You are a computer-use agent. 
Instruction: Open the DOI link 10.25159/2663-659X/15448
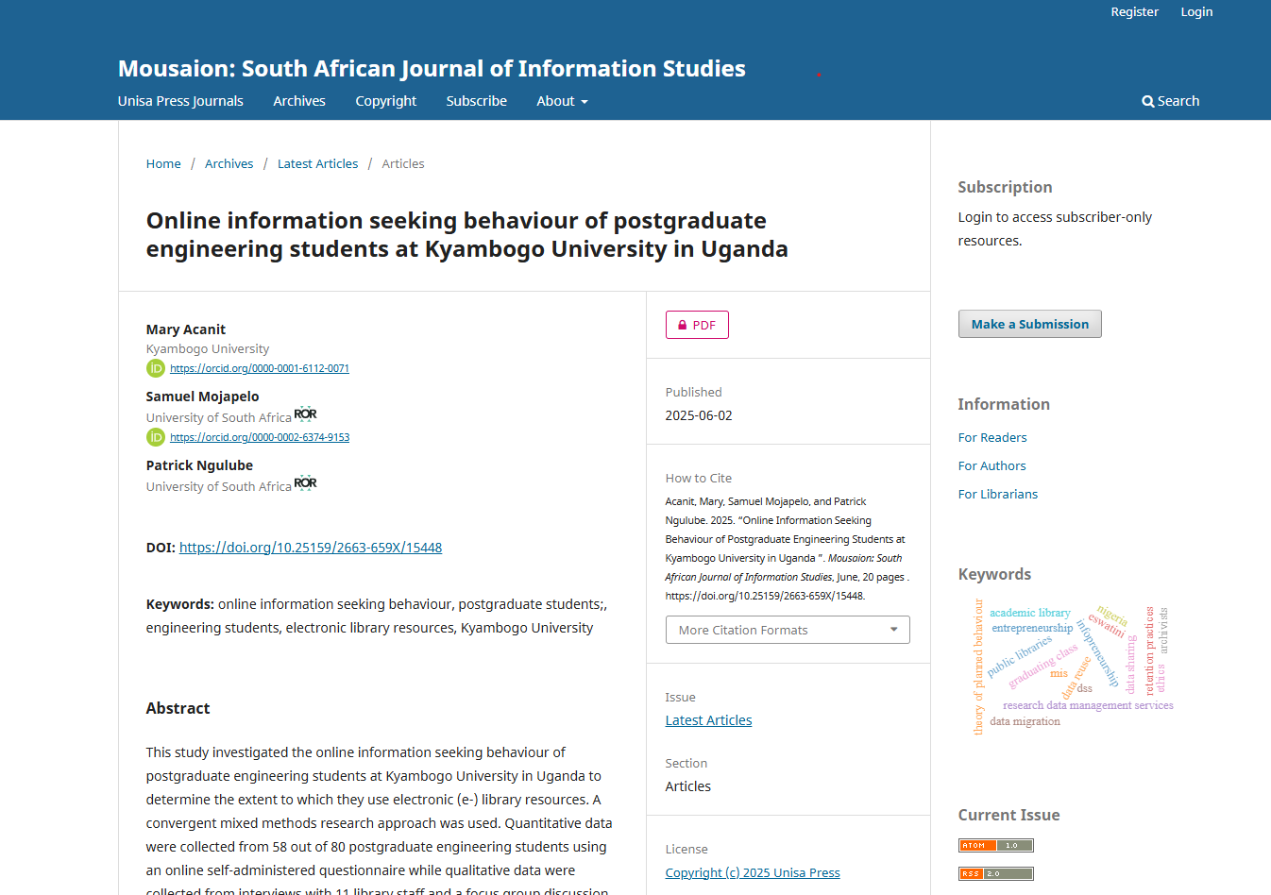coord(311,548)
